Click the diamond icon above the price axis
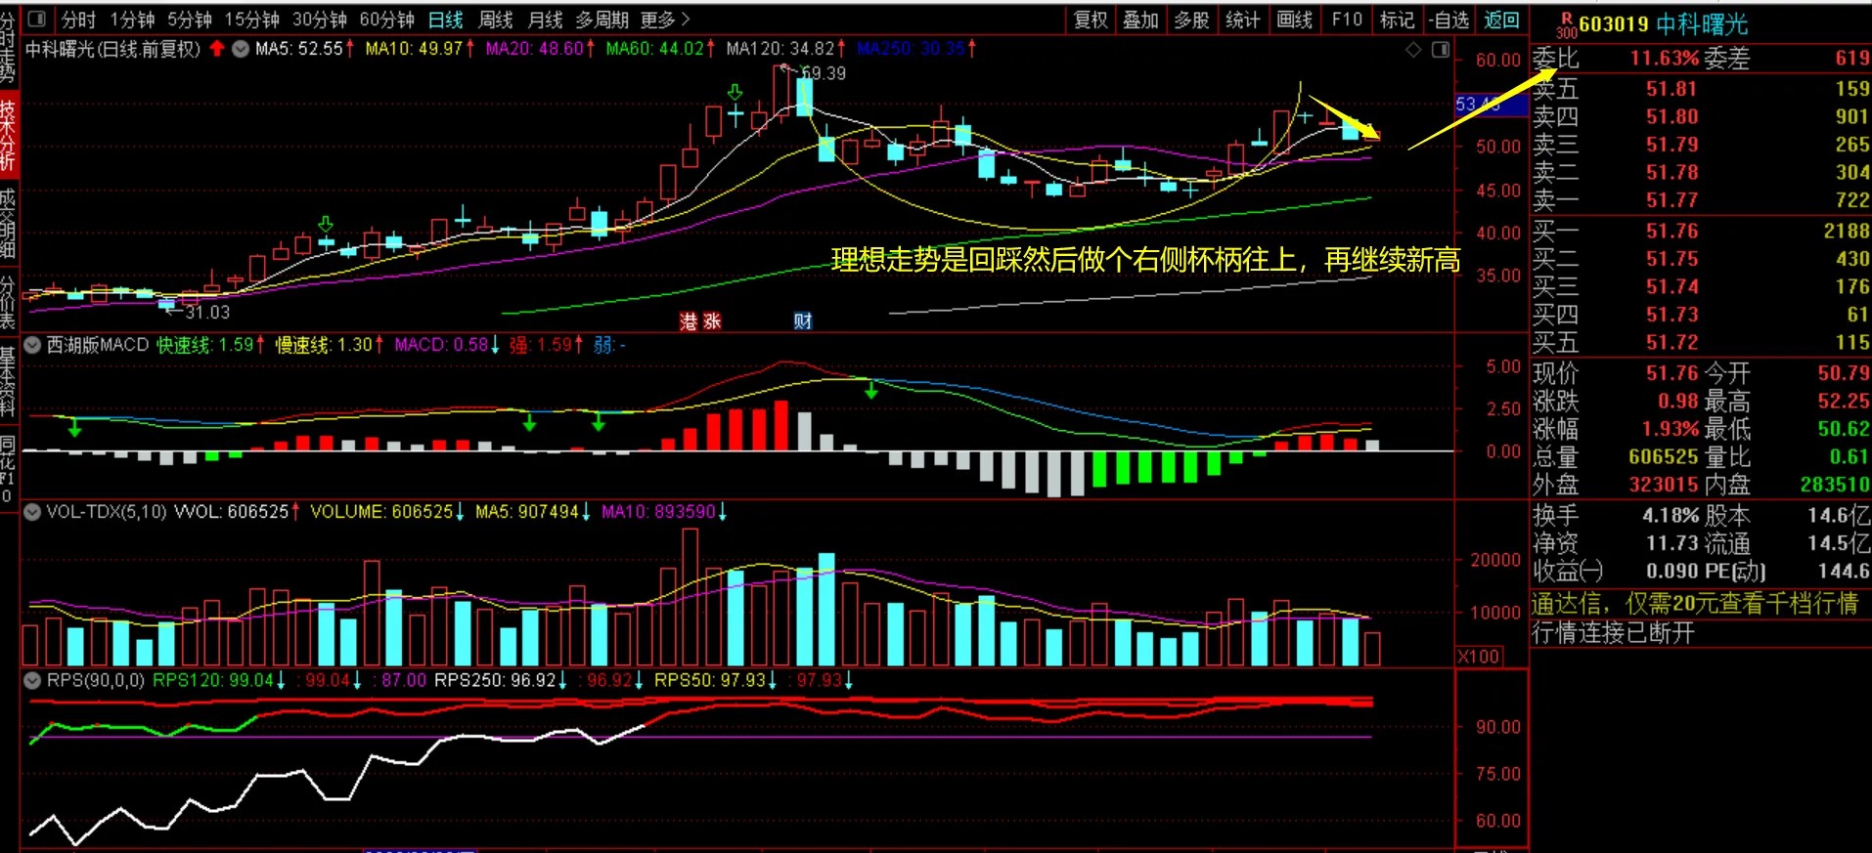 1413,49
